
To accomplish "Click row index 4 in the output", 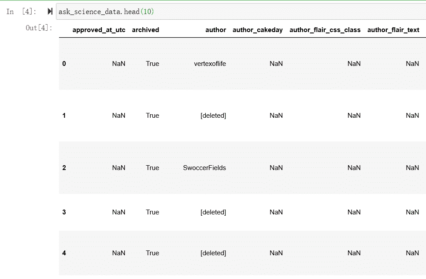I will point(64,253).
